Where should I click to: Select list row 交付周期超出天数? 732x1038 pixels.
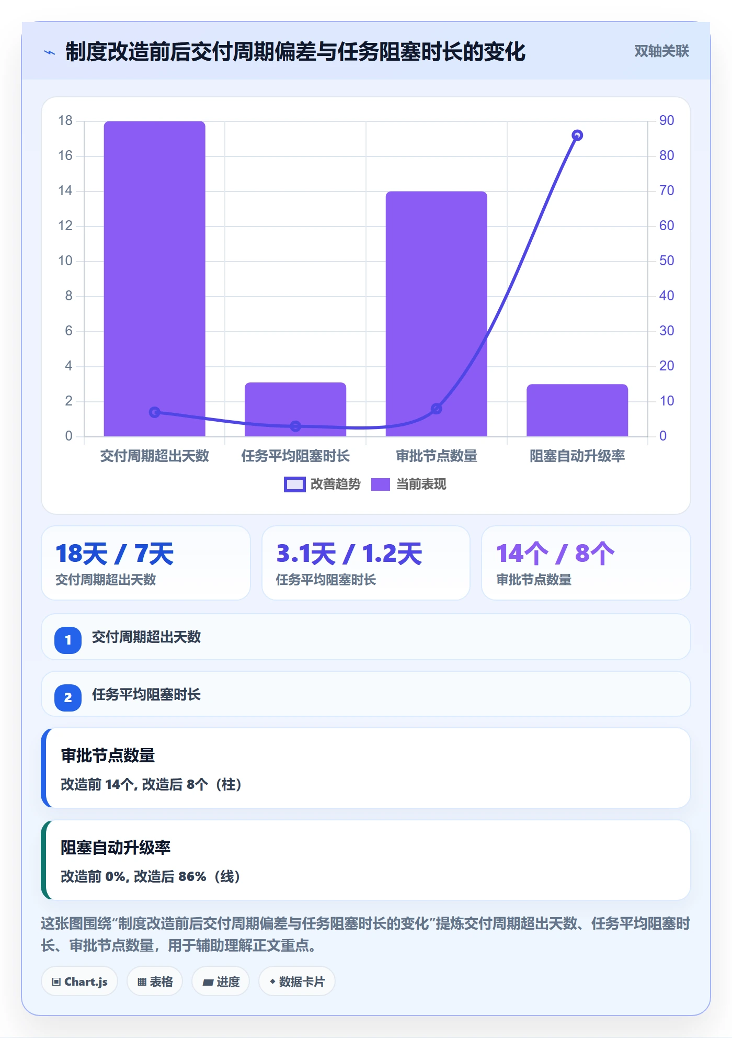pyautogui.click(x=366, y=637)
